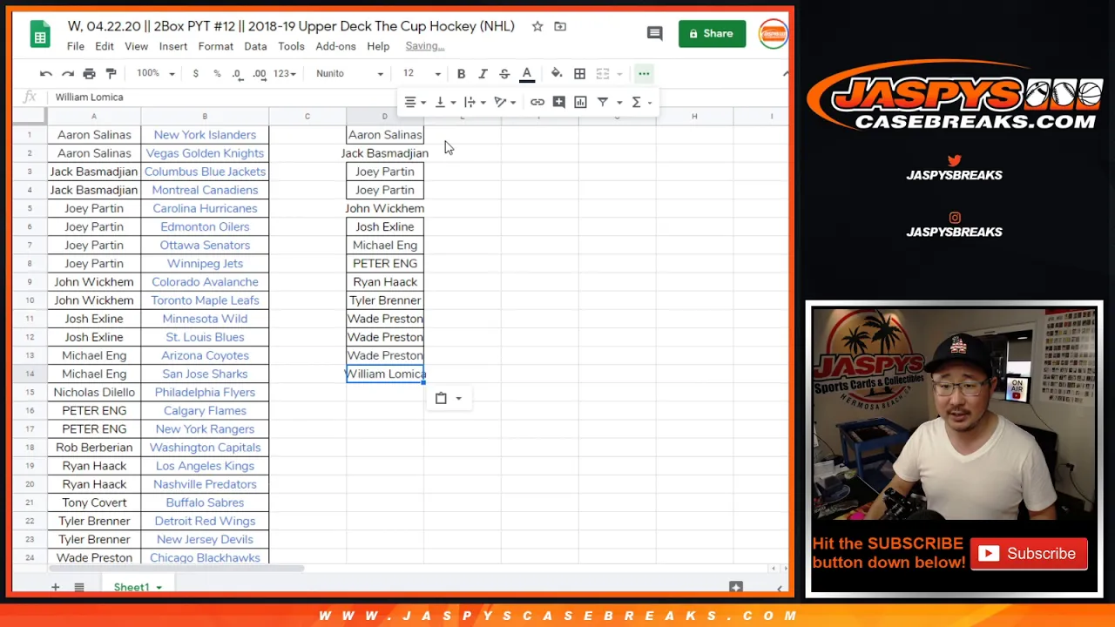
Task: Select cell 'Toronto Maple Leafs'
Action: (x=205, y=300)
